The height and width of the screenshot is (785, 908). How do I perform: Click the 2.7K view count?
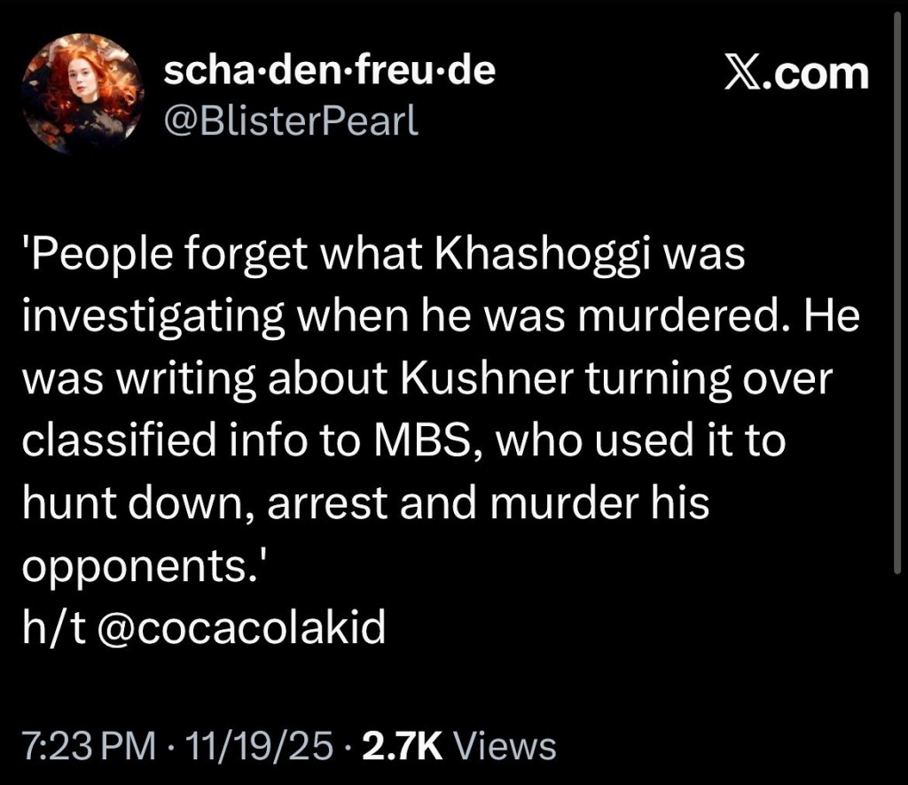(x=403, y=747)
